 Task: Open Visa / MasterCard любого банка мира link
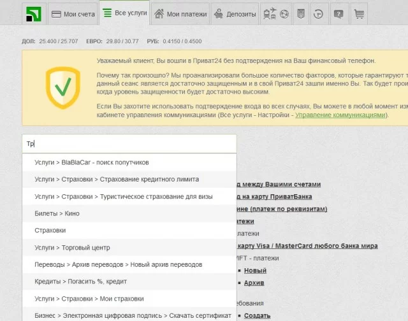pos(307,246)
